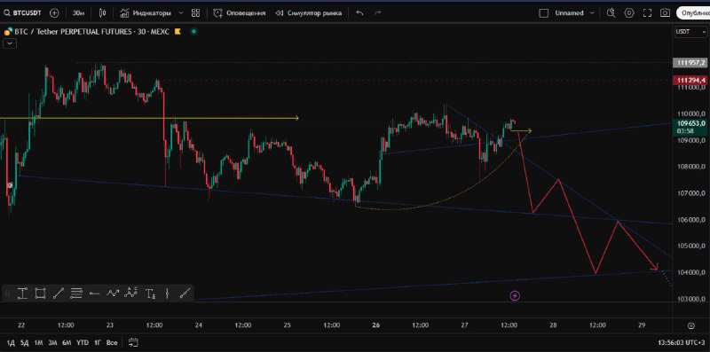The height and width of the screenshot is (352, 710).
Task: Redo the chart action
Action: tap(378, 13)
